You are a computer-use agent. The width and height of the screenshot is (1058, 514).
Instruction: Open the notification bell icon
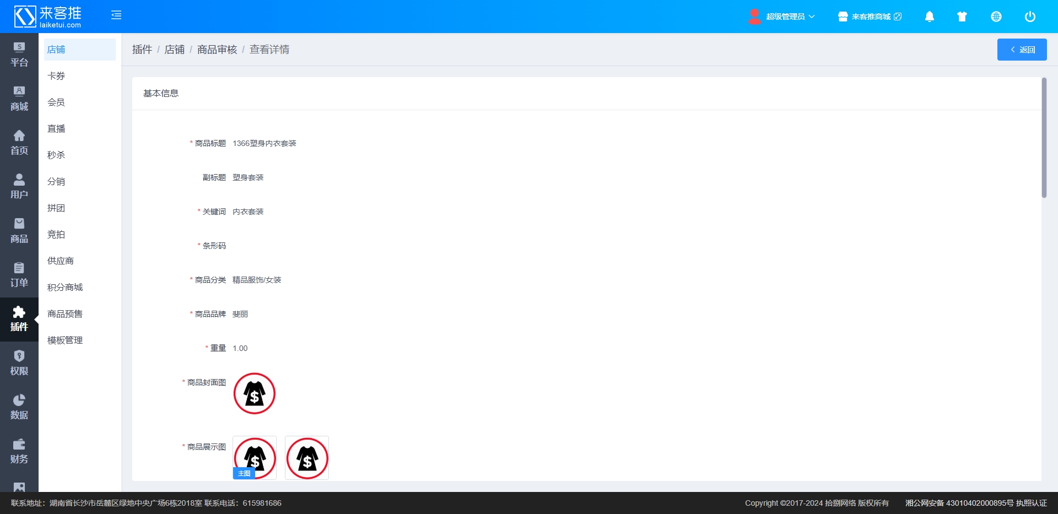(929, 17)
